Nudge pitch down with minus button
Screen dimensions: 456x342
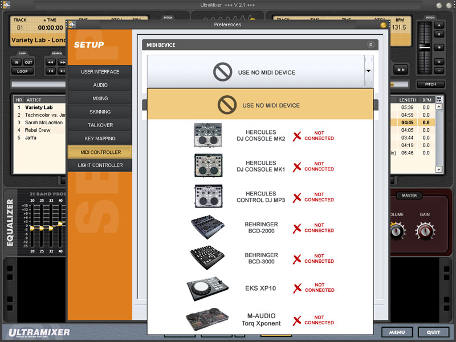point(439,71)
